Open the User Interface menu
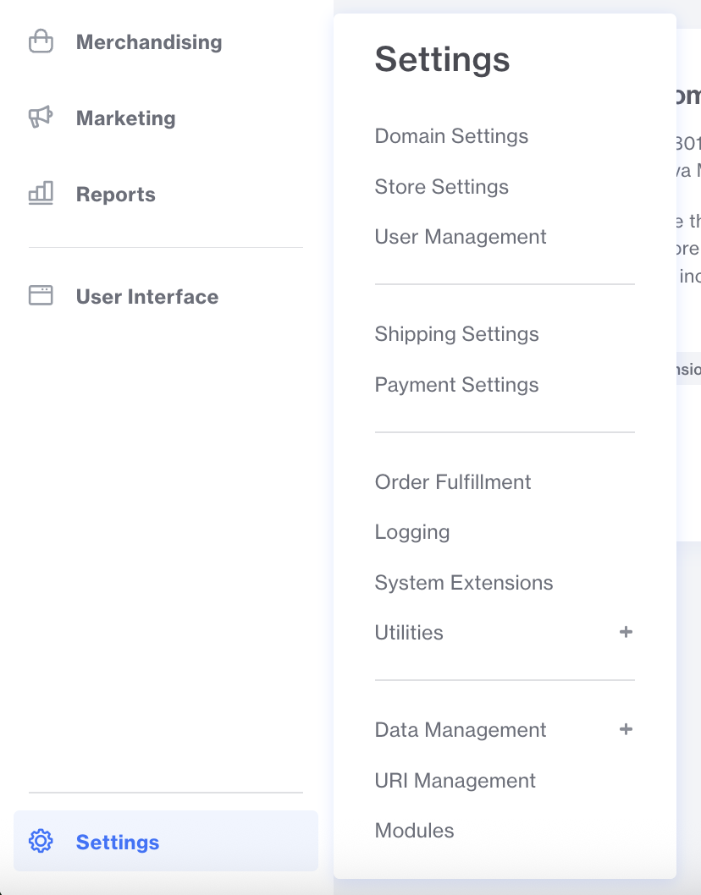701x895 pixels. tap(147, 297)
